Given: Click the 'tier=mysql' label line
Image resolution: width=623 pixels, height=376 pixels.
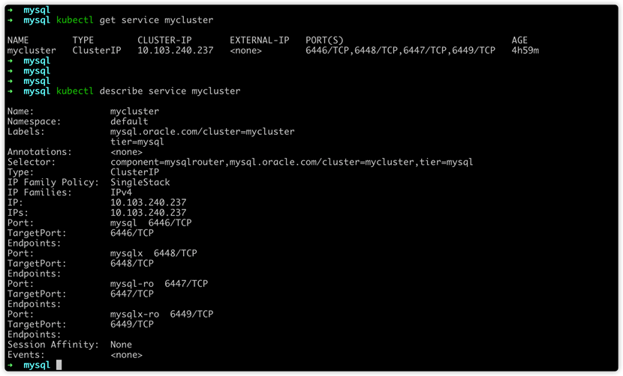Looking at the screenshot, I should coord(137,142).
